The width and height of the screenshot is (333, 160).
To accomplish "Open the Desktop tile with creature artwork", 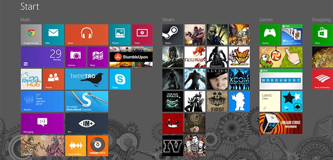I will pyautogui.click(x=42, y=146).
